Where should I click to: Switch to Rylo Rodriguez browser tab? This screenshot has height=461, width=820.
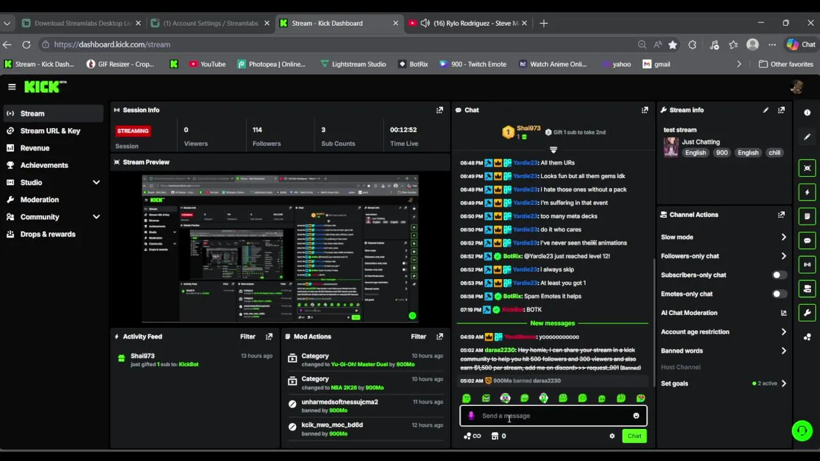(x=468, y=23)
